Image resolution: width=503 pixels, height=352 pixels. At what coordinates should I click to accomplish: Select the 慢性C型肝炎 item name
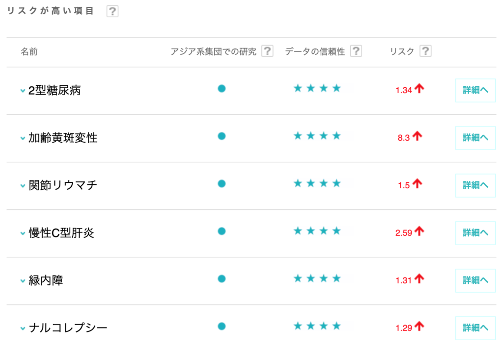(61, 233)
